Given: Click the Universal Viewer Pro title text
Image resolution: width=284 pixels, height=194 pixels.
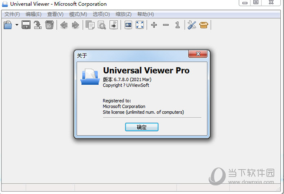Looking at the screenshot, I should pyautogui.click(x=146, y=71).
